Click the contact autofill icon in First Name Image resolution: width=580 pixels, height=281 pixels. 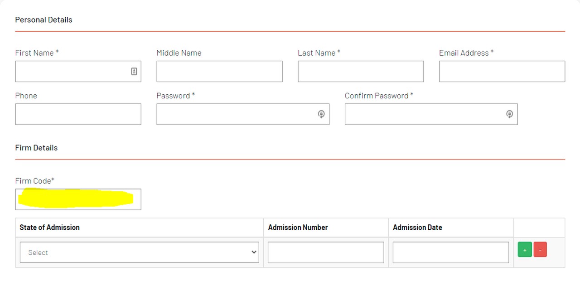point(134,71)
